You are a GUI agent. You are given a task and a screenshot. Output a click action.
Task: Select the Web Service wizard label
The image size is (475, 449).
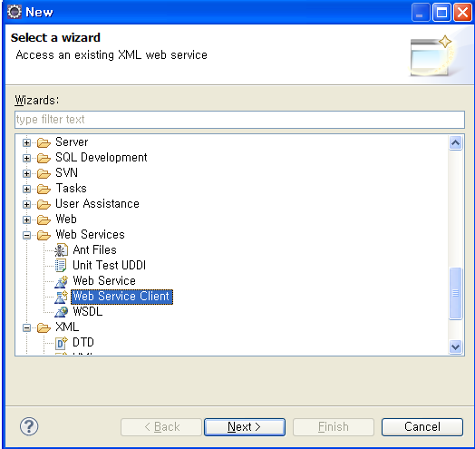[x=104, y=281]
